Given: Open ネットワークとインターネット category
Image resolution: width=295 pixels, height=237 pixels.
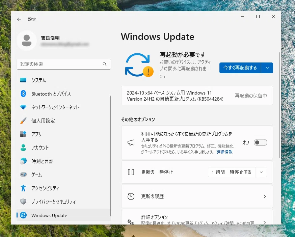Looking at the screenshot, I should [x=63, y=107].
